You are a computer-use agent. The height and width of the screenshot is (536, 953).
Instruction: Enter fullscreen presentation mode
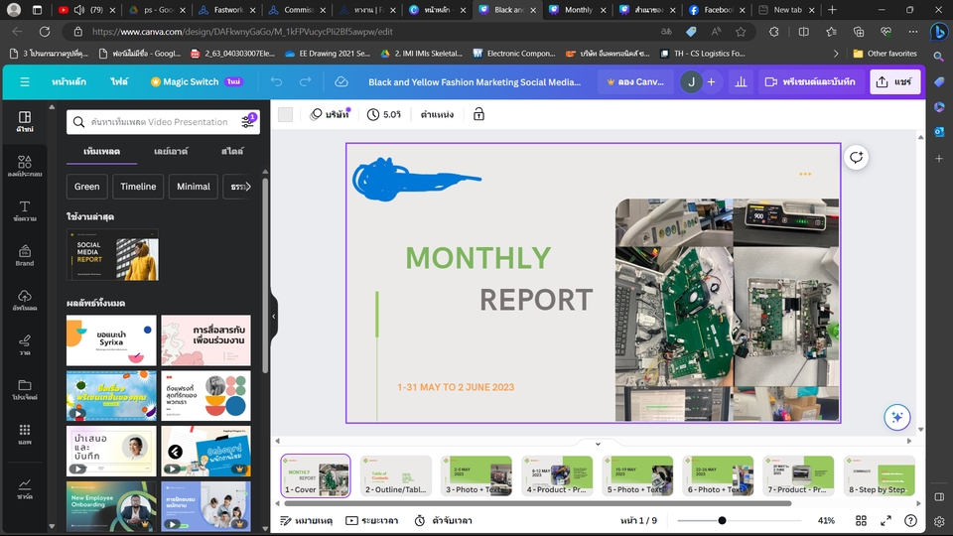tap(886, 520)
